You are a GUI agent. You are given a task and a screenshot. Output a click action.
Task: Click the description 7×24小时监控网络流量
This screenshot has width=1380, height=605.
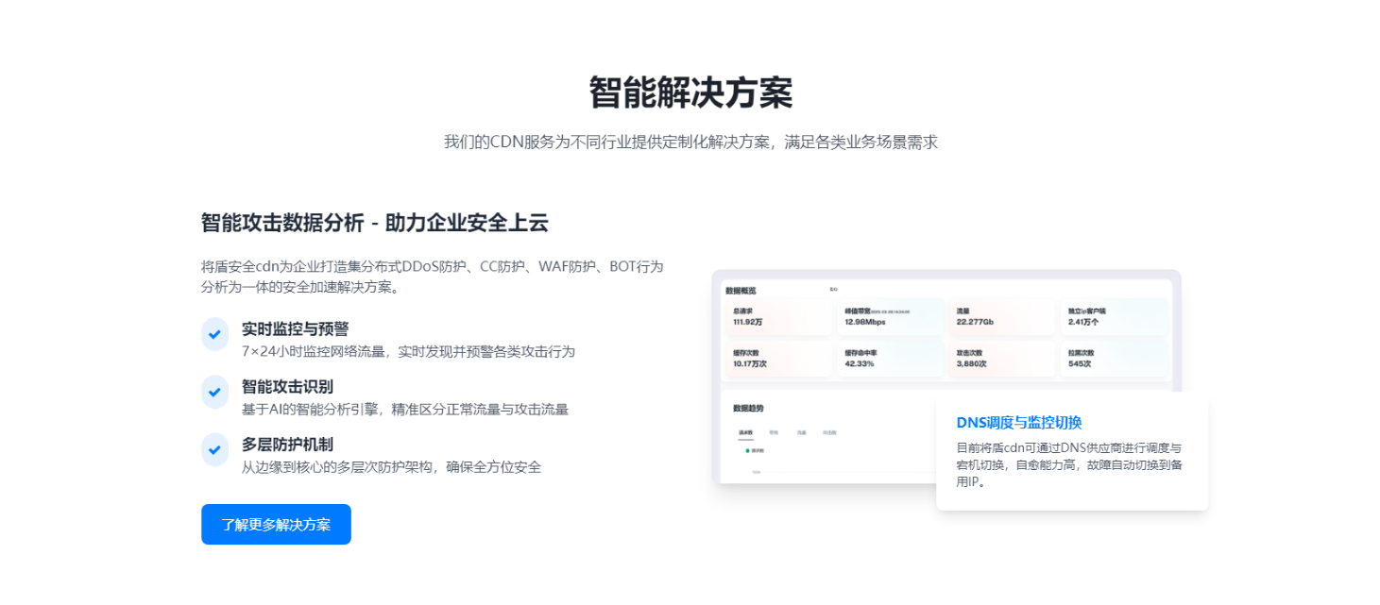(x=408, y=351)
